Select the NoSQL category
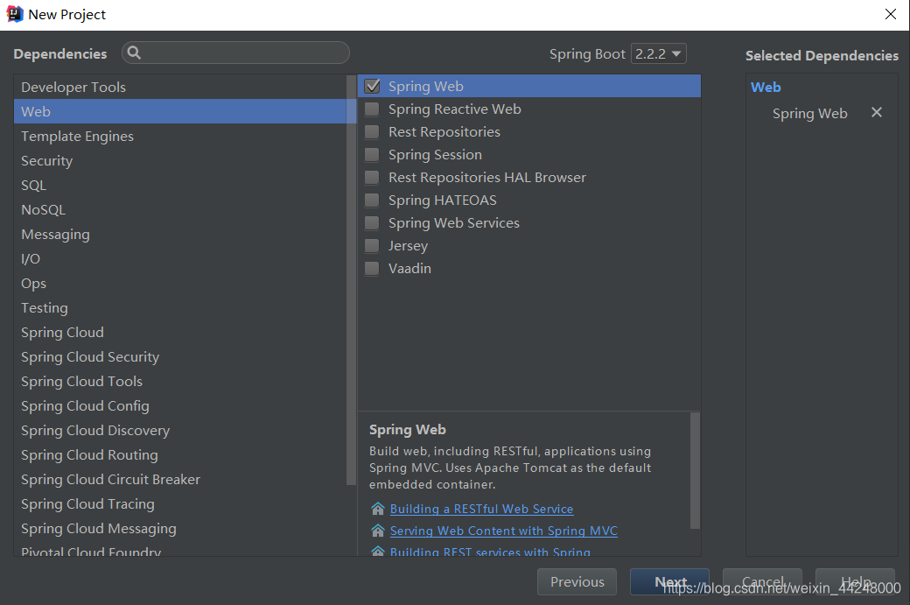This screenshot has width=910, height=605. [180, 209]
